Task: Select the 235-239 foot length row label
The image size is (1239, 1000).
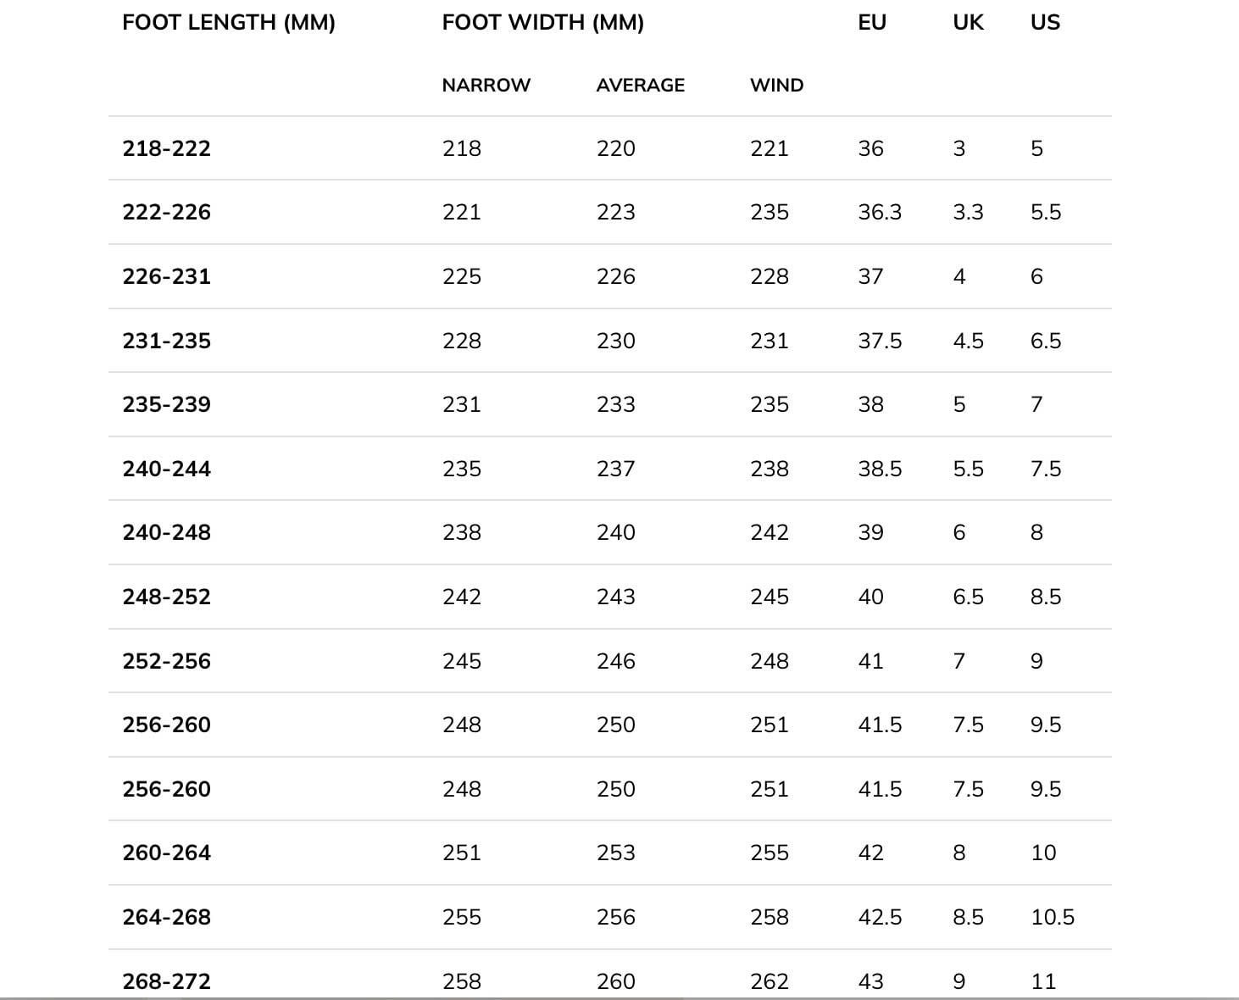Action: [x=166, y=405]
